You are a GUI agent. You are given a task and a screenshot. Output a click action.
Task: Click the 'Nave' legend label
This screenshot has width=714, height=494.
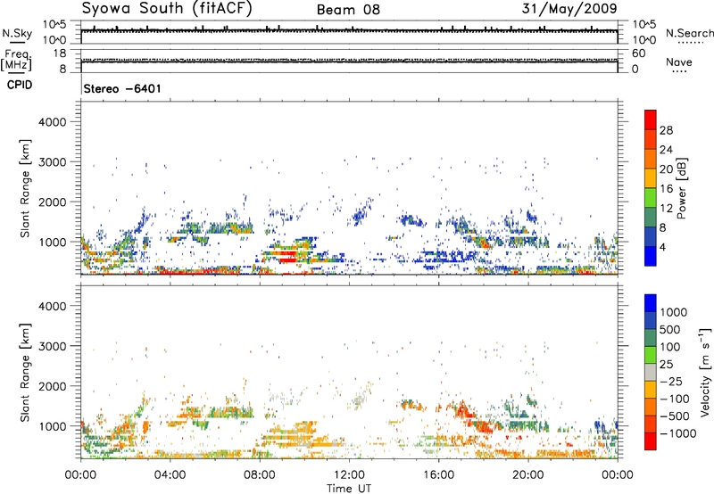click(678, 62)
